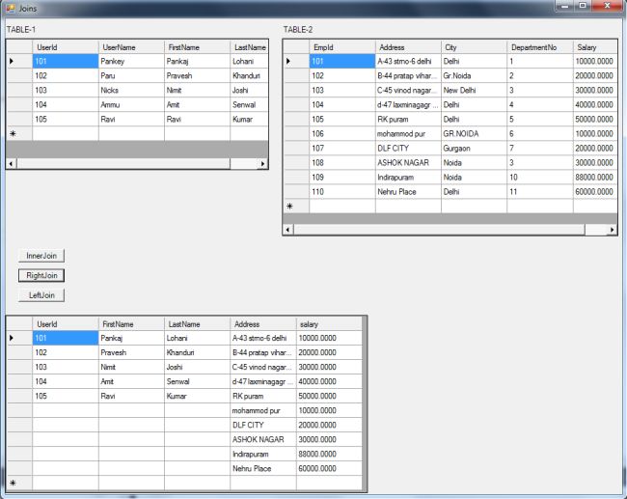Select cell Nicks in Table-1
Image resolution: width=627 pixels, height=499 pixels.
tap(131, 90)
